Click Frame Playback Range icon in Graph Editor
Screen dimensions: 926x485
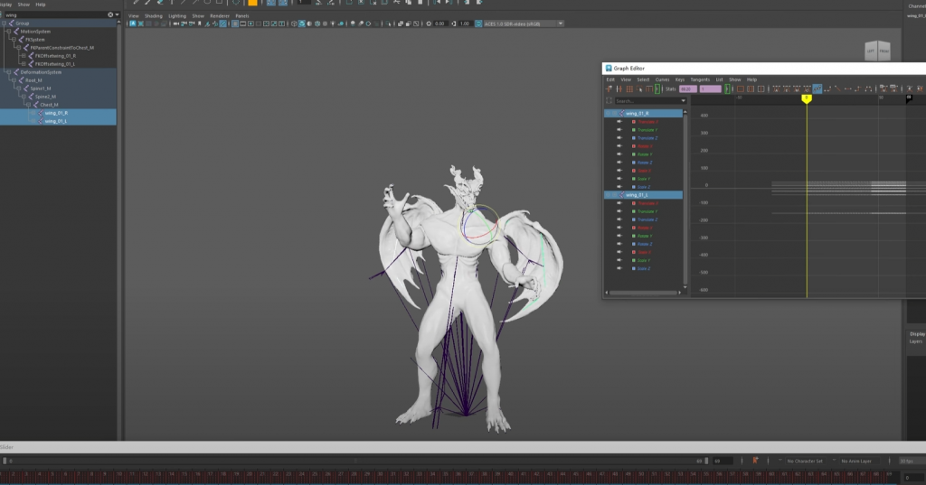751,89
